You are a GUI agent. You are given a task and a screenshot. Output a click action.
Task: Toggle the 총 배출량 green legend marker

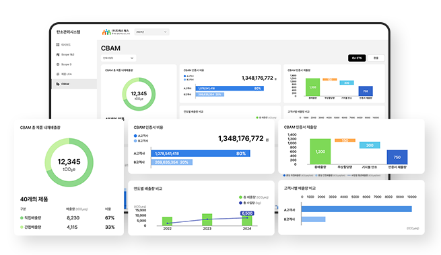[x=240, y=197]
